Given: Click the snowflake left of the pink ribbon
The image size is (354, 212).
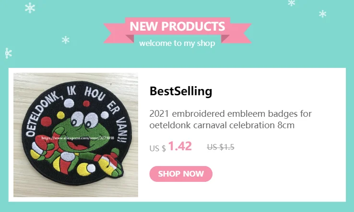Looking at the screenshot, I should [x=65, y=40].
